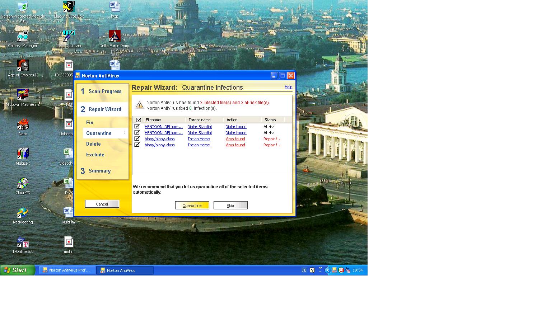The height and width of the screenshot is (330, 560).
Task: Click the Skip button
Action: pyautogui.click(x=230, y=205)
